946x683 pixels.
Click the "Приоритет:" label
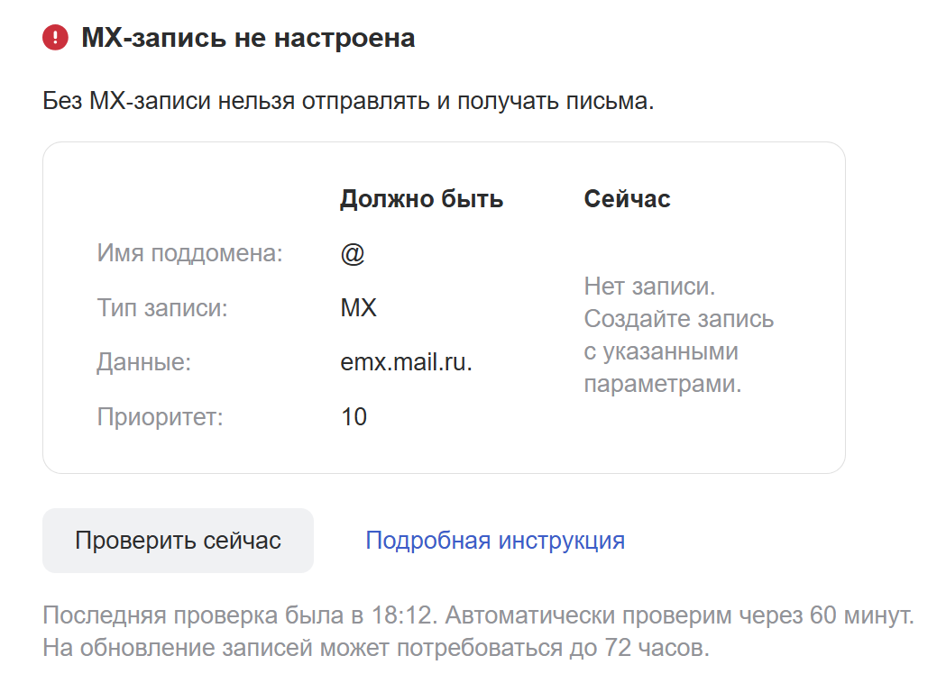[160, 417]
